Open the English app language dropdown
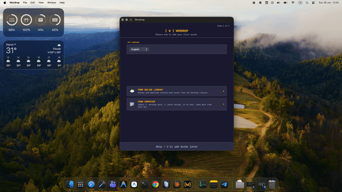This screenshot has height=192, width=342. [139, 49]
